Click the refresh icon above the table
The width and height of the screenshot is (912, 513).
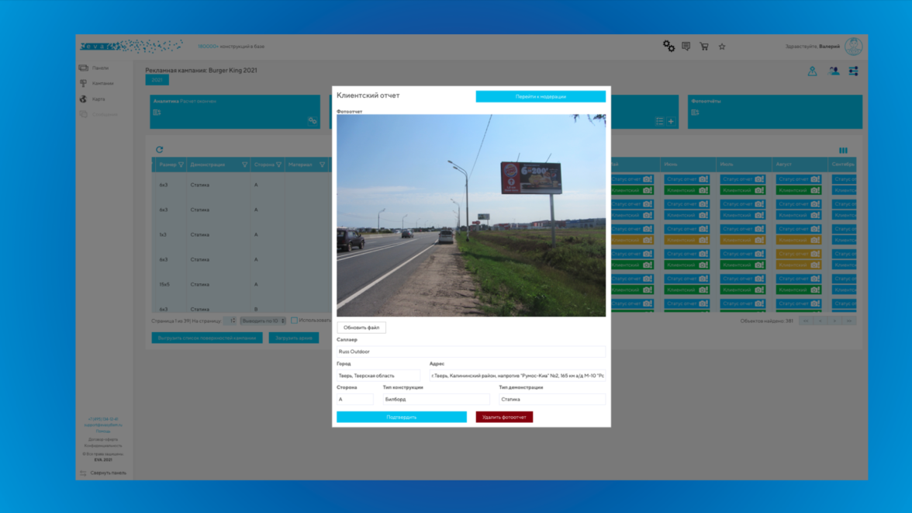(x=160, y=150)
